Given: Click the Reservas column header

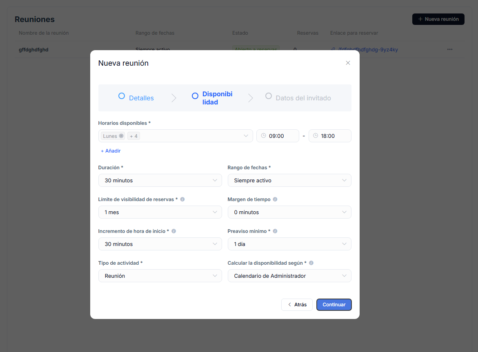Looking at the screenshot, I should (x=308, y=33).
